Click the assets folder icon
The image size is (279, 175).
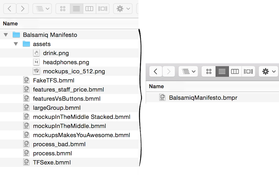pyautogui.click(x=26, y=44)
